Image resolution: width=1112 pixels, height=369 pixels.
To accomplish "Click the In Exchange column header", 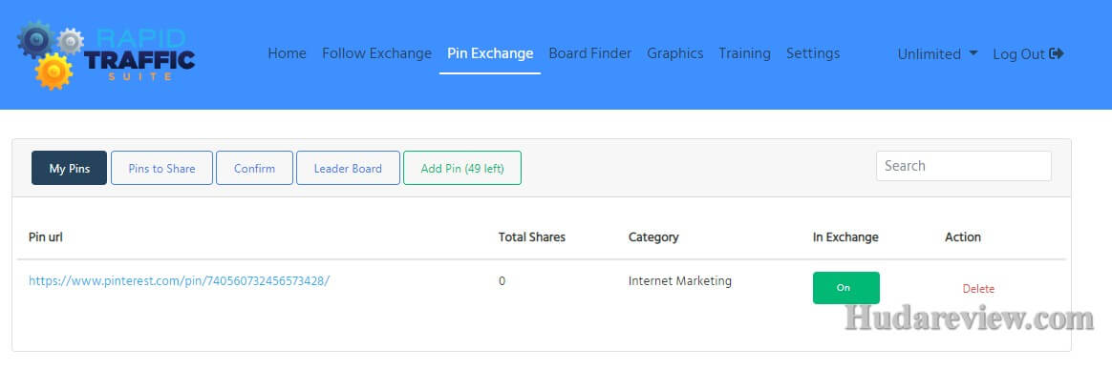I will click(845, 237).
